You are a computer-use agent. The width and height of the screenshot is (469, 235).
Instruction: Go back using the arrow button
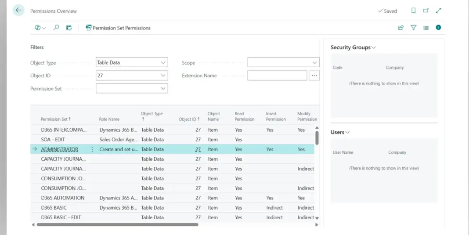click(x=18, y=10)
